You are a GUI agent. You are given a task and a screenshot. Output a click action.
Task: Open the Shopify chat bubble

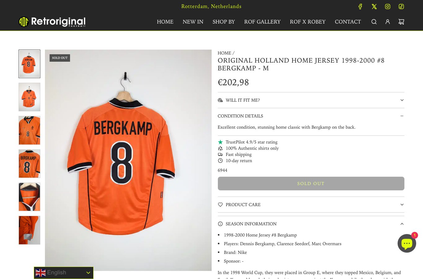[x=407, y=243]
